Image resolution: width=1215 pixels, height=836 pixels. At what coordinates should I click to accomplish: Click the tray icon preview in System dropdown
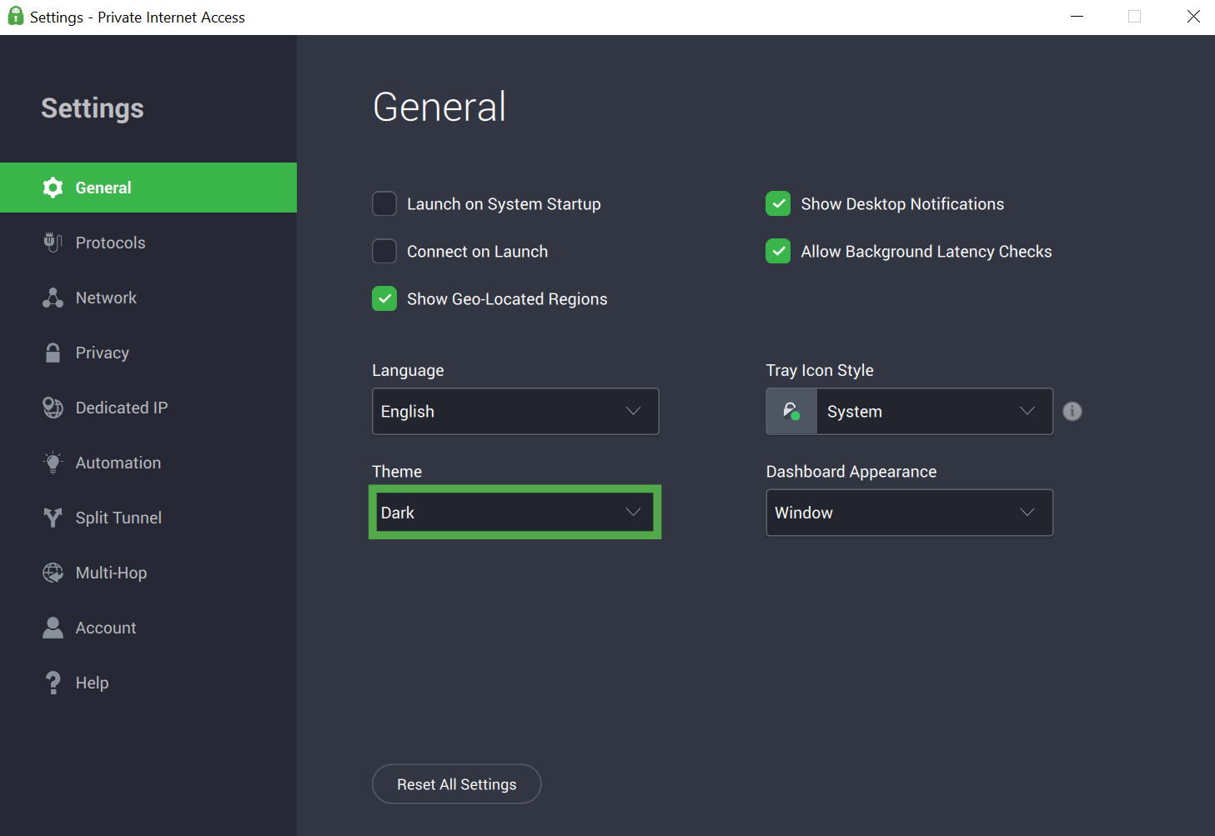point(791,411)
